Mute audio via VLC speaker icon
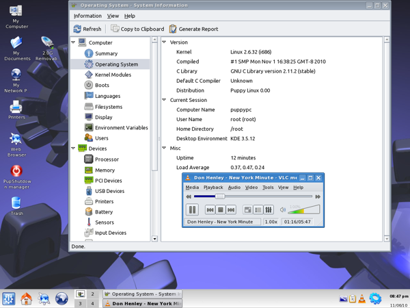This screenshot has height=308, width=410. click(x=283, y=210)
